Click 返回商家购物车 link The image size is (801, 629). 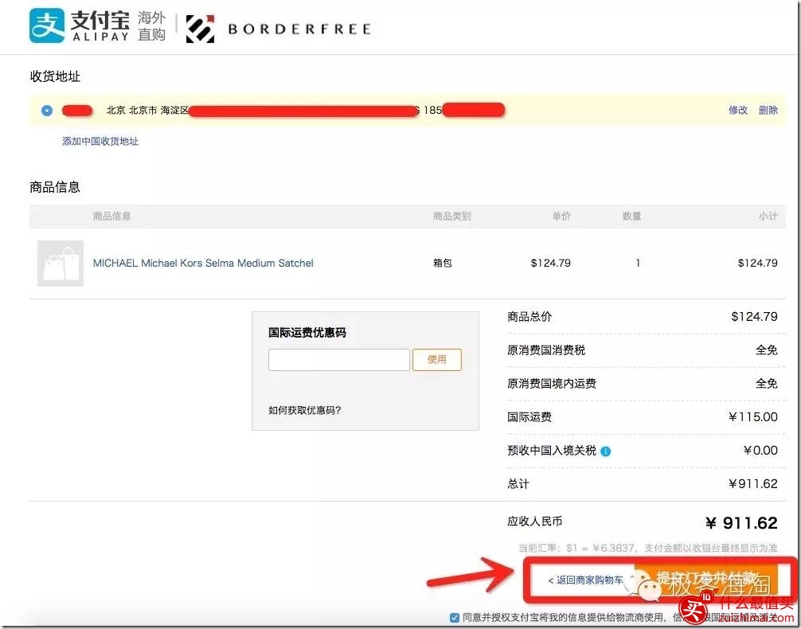tap(585, 580)
